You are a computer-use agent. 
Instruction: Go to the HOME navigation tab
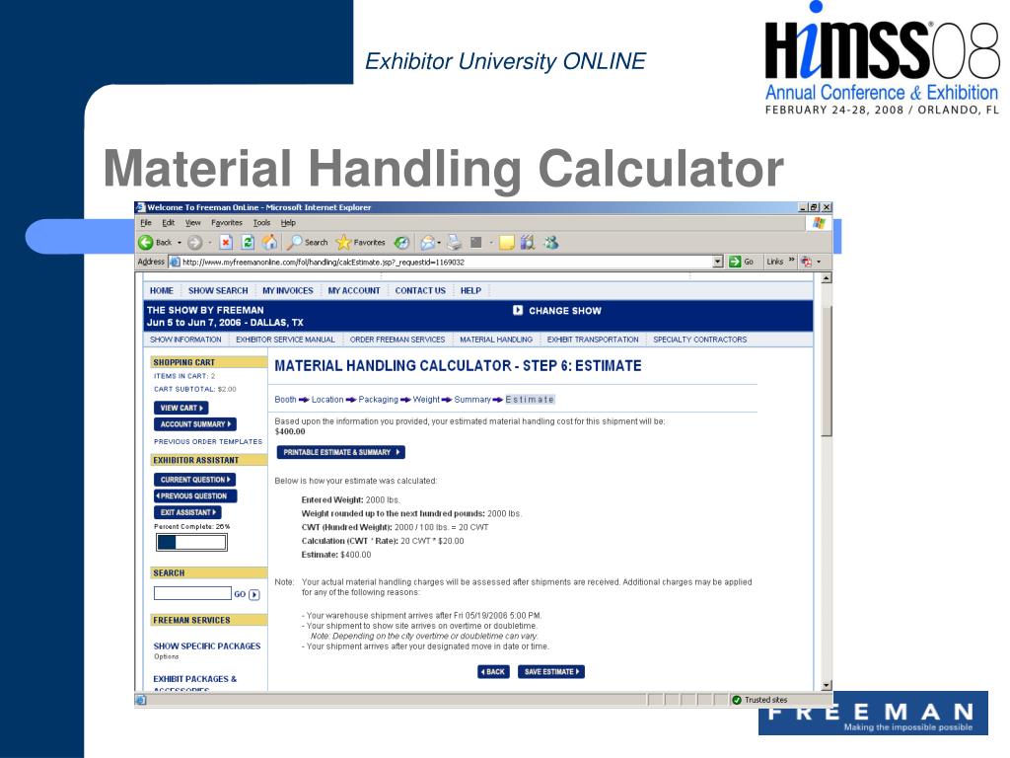(162, 291)
